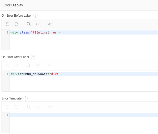Viewport: 158px width, 134px height.
Task: Click line number 1 in Error Template editor
Action: [7, 115]
